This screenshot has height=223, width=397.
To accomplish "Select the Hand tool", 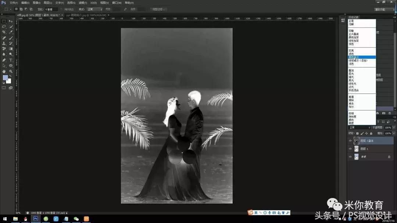I will click(x=4, y=71).
